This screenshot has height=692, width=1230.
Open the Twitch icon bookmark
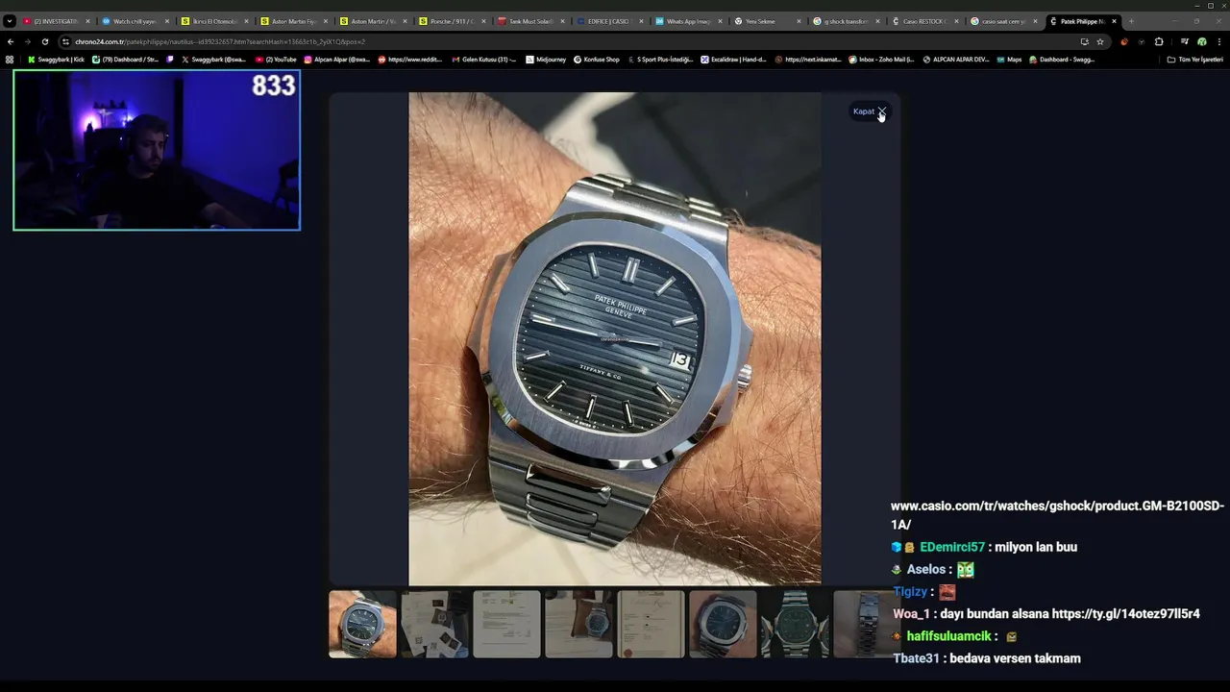(x=170, y=60)
